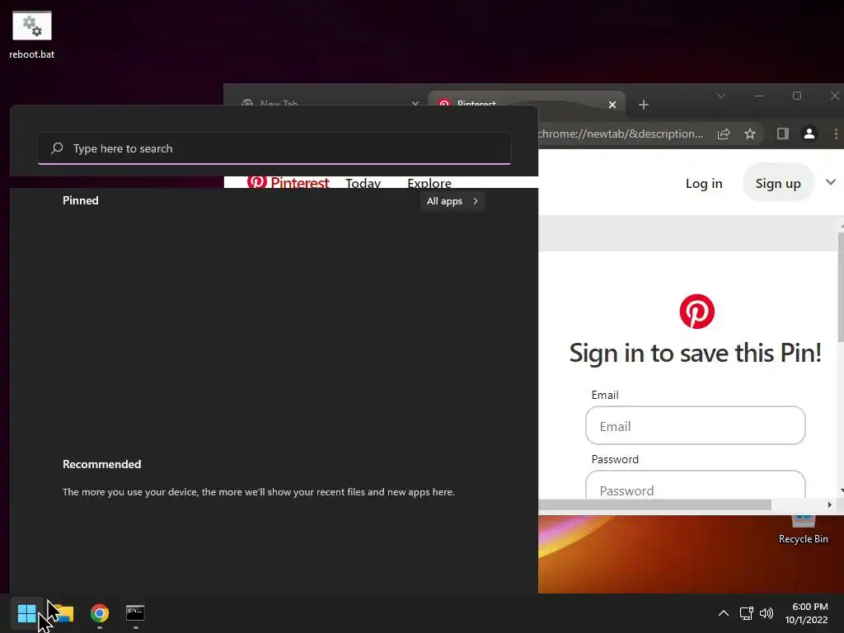Screen dimensions: 844x633
Task: Show hidden icons in the system tray
Action: point(724,613)
